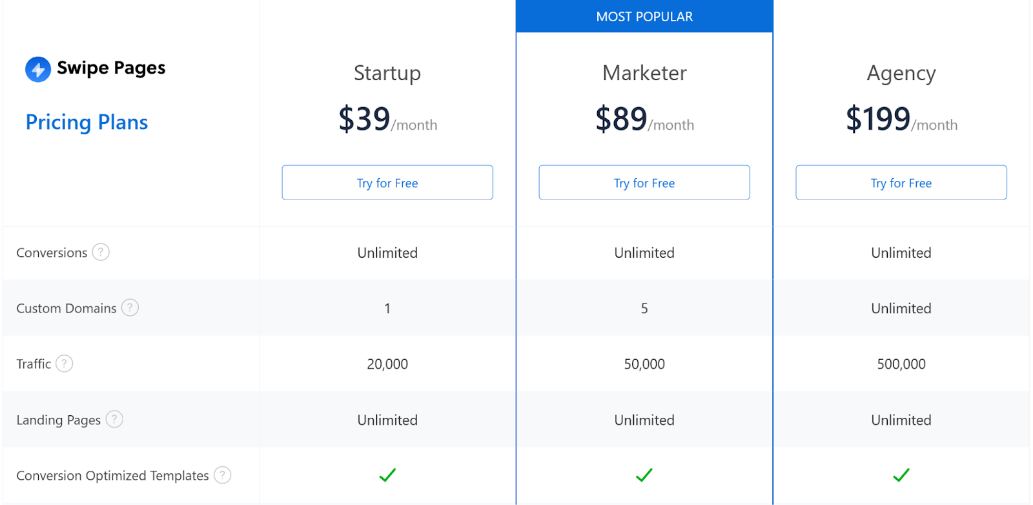Click the Agency 500,000 traffic value

(901, 364)
